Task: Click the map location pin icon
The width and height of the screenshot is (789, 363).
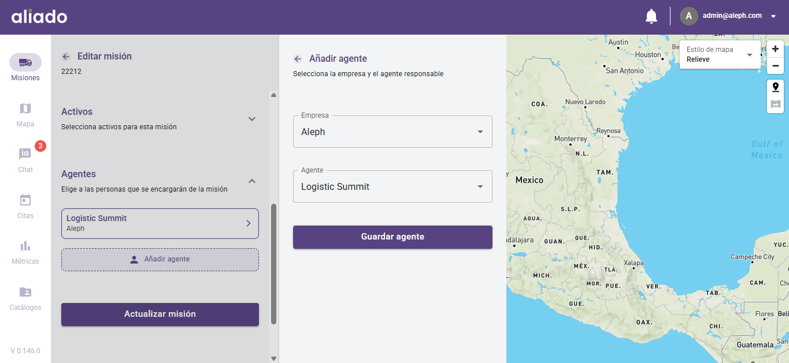Action: tap(776, 87)
